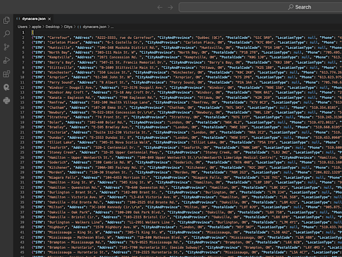Click "Stoney Creek" STN value
Image resolution: width=342 pixels, height=257 pixels.
[61, 152]
